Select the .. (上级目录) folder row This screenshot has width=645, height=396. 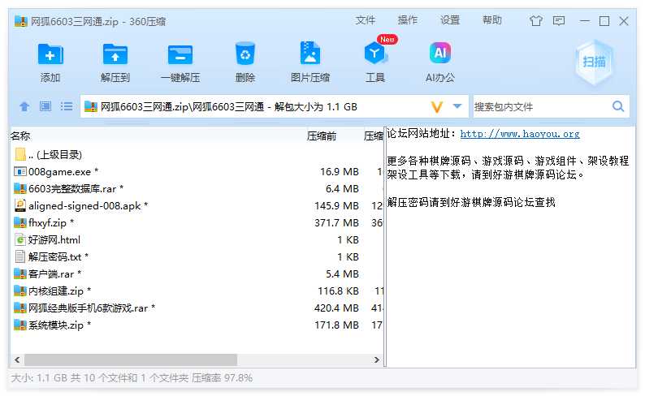(197, 154)
